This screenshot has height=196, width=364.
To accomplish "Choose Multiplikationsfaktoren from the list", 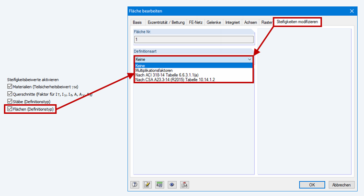I will [193, 70].
